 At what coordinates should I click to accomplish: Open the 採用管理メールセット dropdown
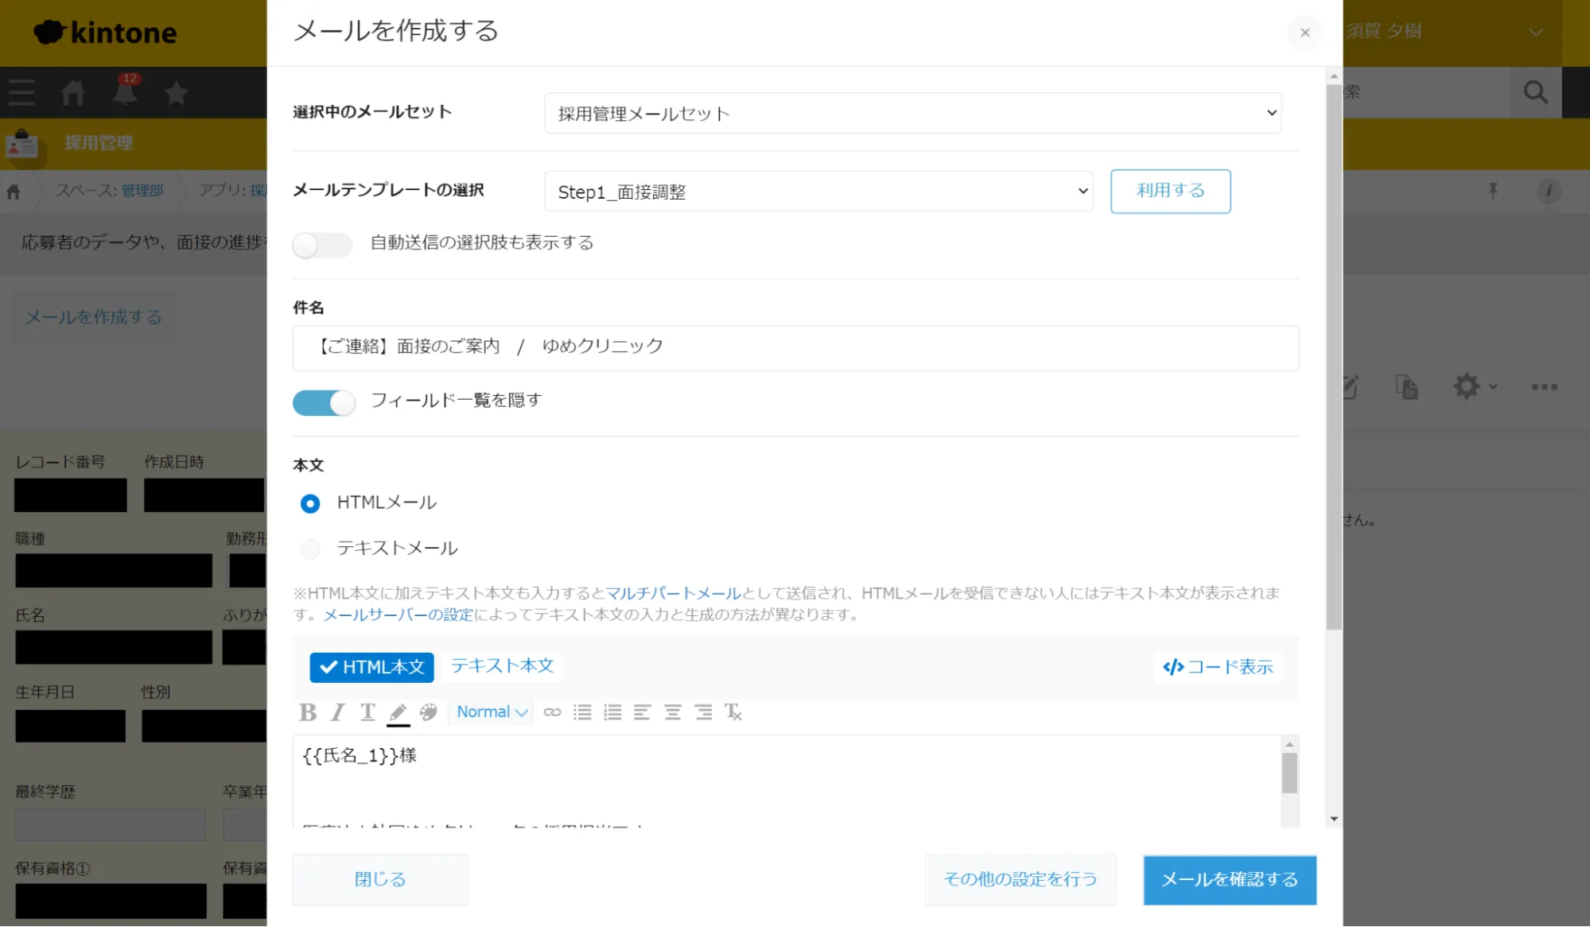tap(912, 114)
